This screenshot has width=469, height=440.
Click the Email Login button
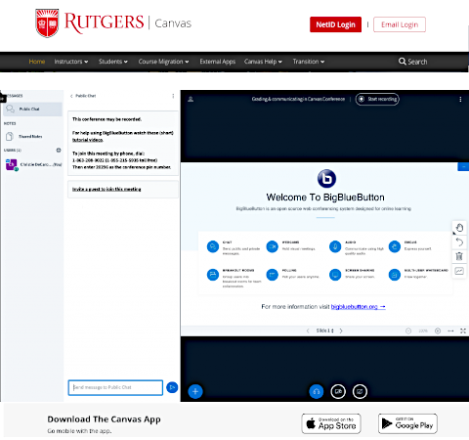tap(400, 24)
